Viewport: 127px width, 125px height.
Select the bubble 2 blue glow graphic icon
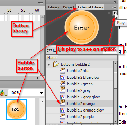(x=63, y=77)
